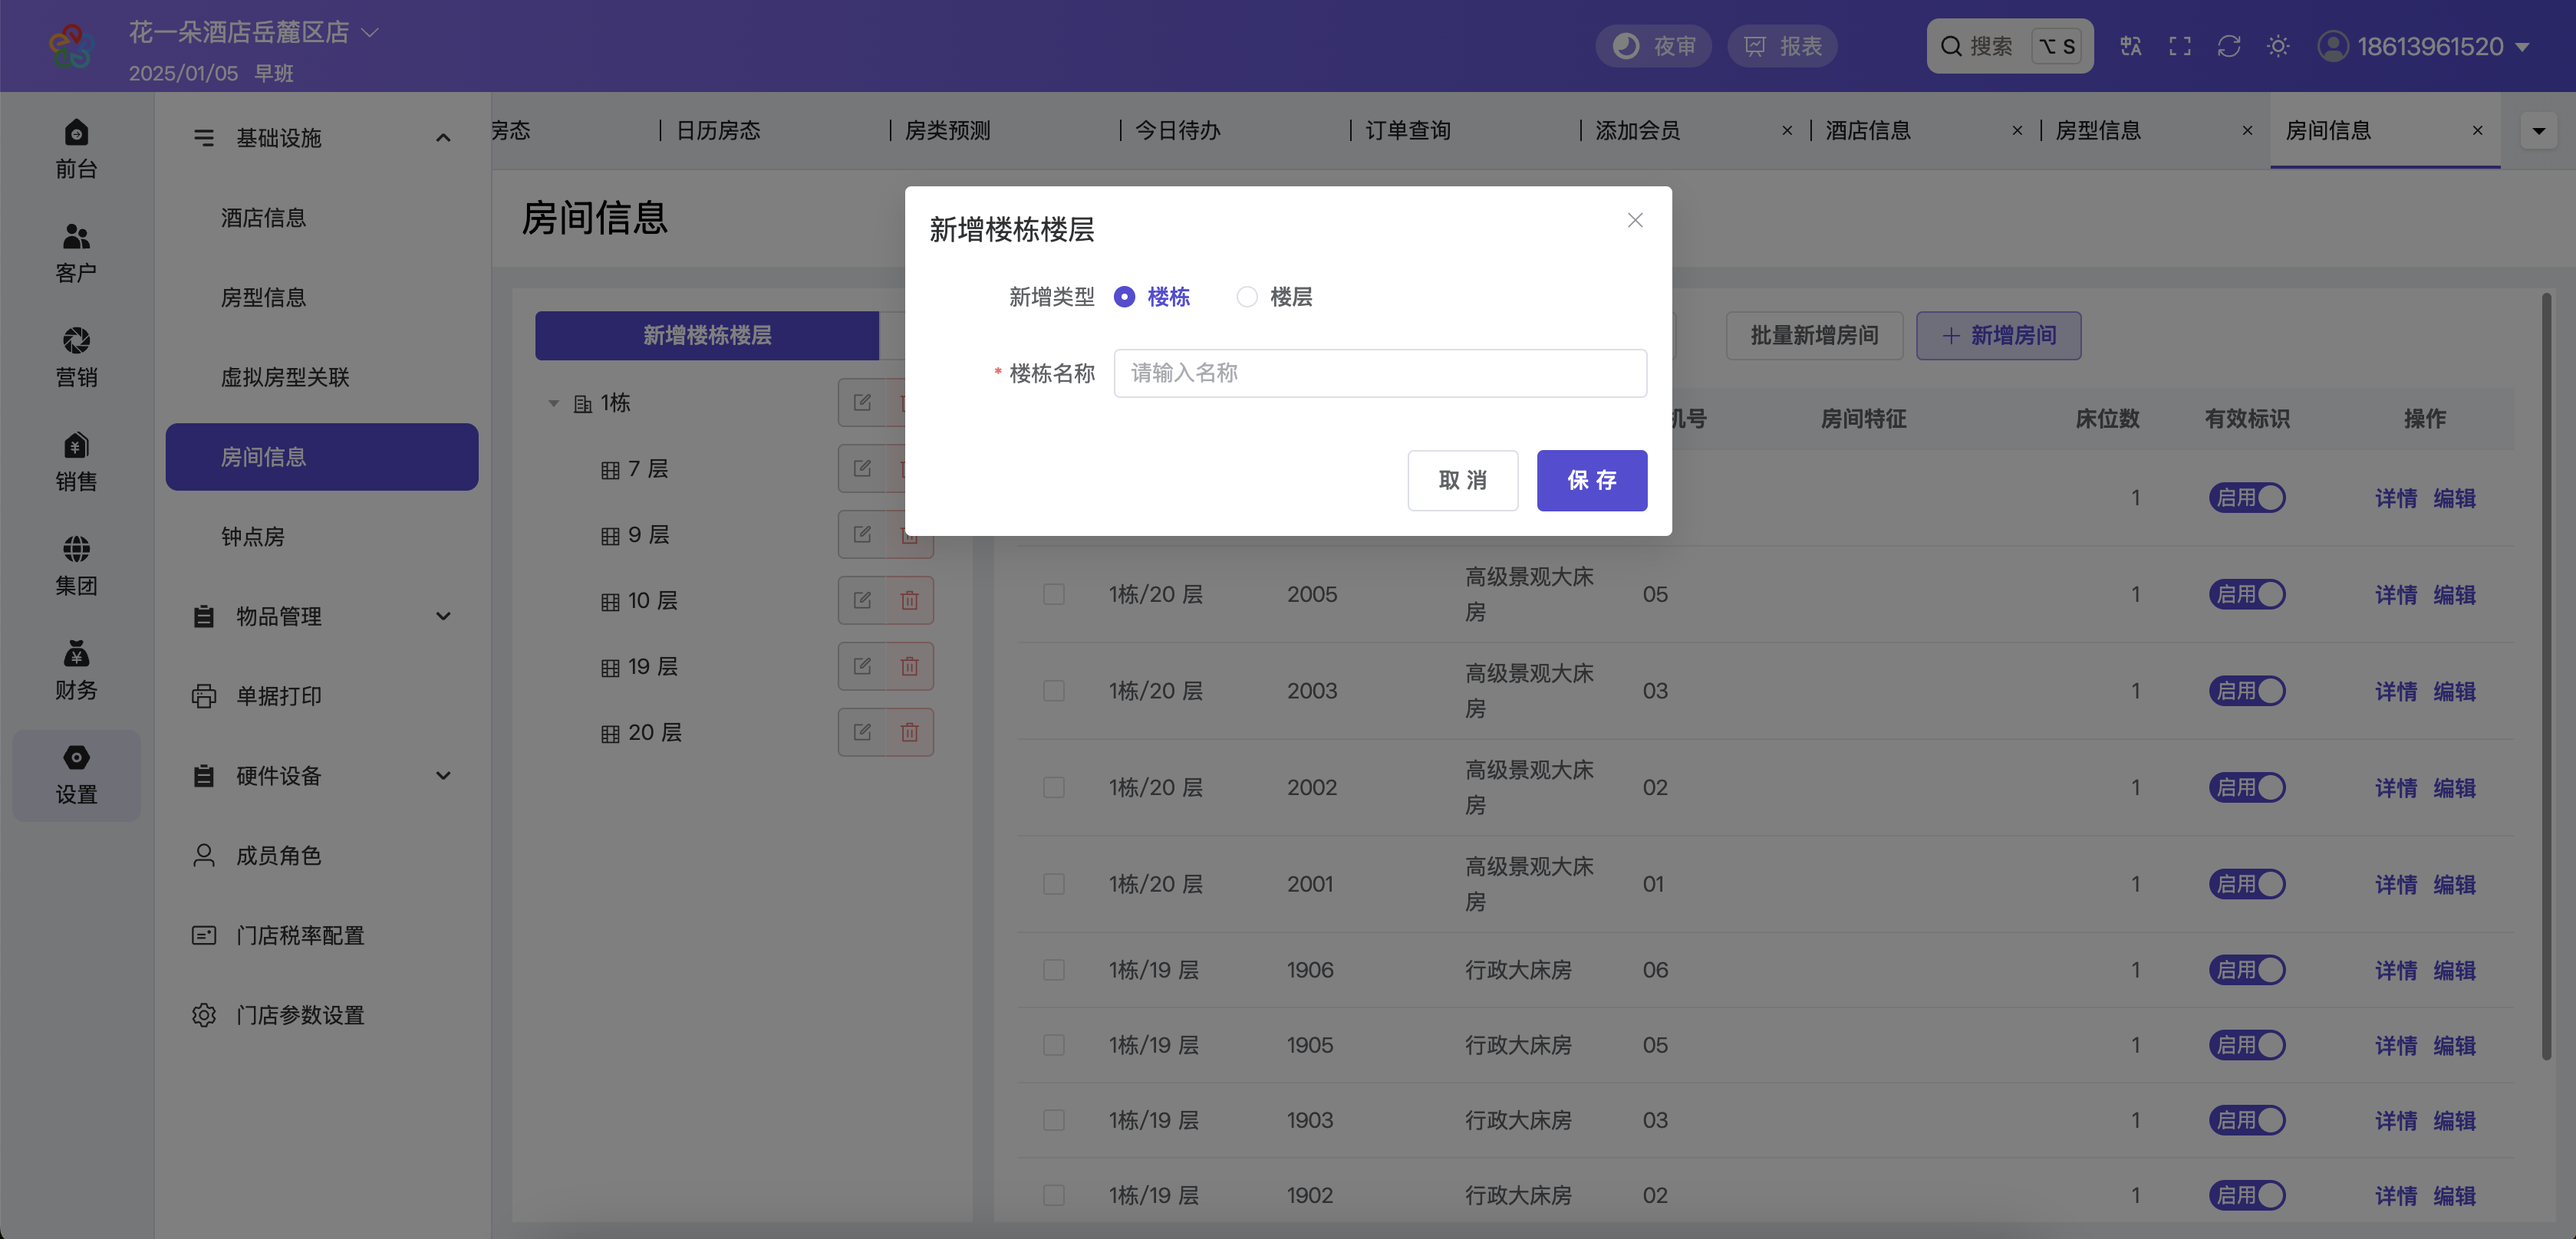Toggle the 启用 switch for room 1903
2576x1239 pixels.
(2247, 1120)
